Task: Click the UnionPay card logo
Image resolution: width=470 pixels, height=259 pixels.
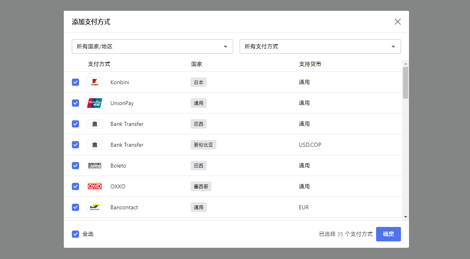Action: [x=95, y=103]
